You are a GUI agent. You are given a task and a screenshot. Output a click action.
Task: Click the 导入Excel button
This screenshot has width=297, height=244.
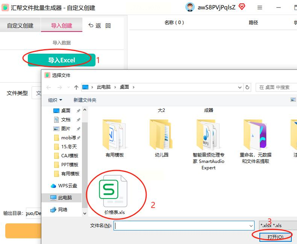62,60
